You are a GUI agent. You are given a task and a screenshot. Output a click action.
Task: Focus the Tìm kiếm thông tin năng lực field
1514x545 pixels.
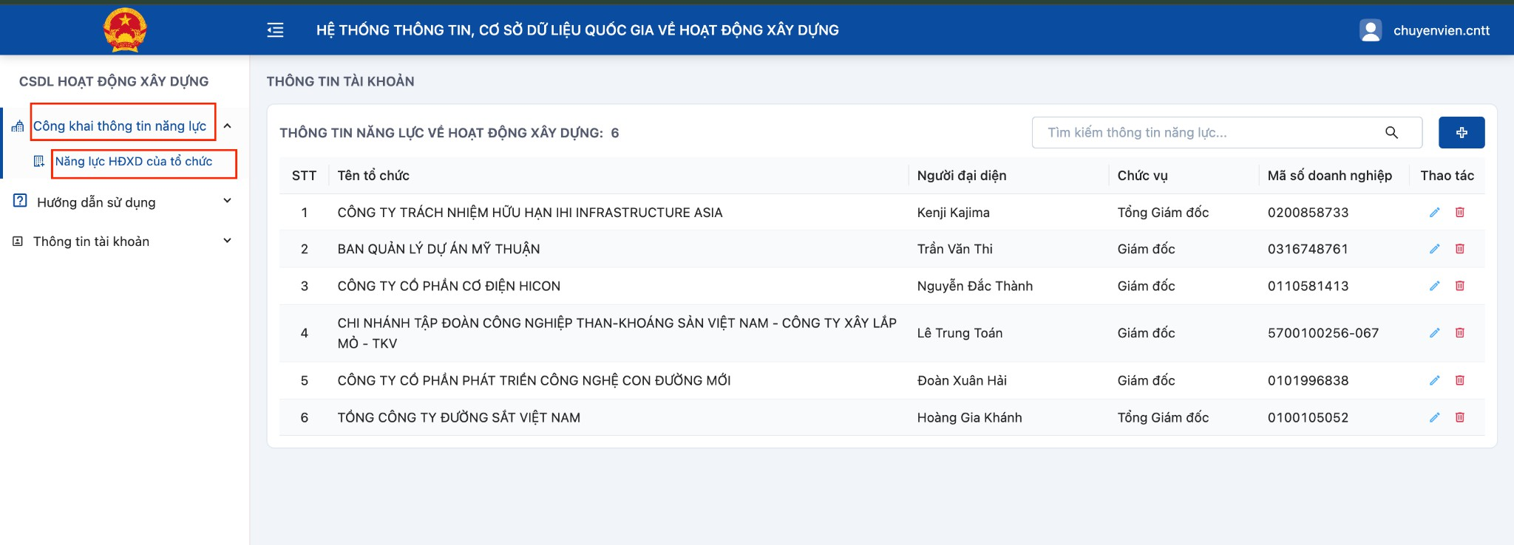[1227, 133]
